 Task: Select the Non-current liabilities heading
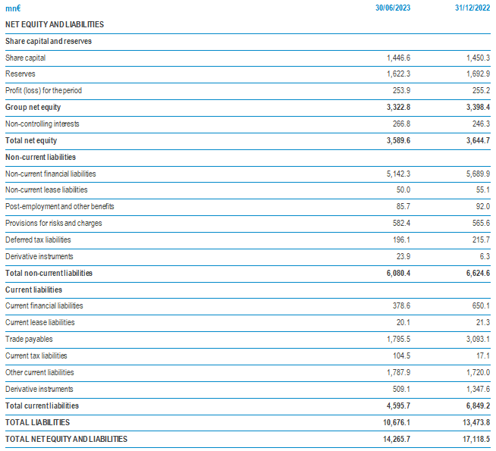(40, 157)
